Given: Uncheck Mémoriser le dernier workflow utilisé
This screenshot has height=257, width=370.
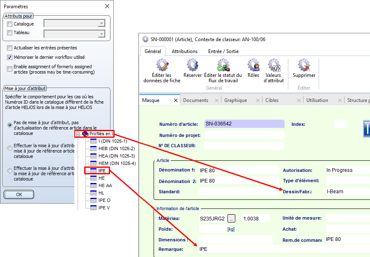Looking at the screenshot, I should (x=10, y=58).
